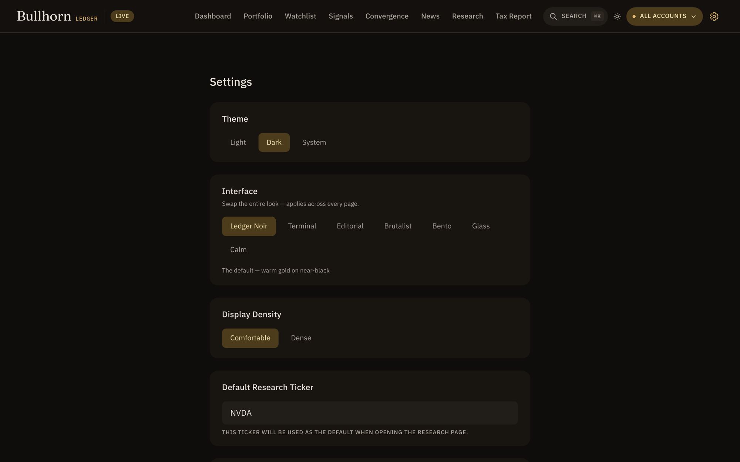Click the 'The default — warm gold on near-black' text
The width and height of the screenshot is (740, 462).
pos(276,271)
